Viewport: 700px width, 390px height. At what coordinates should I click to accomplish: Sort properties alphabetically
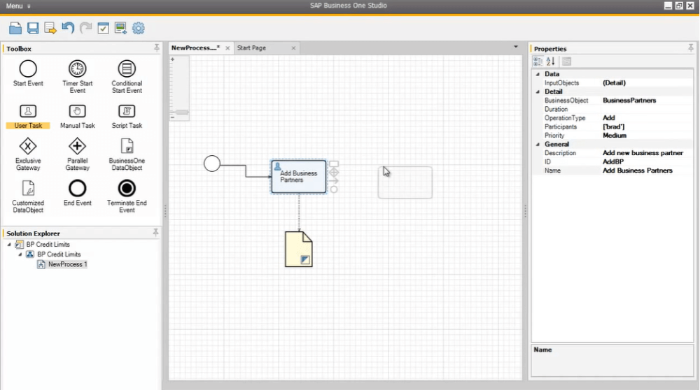pos(550,62)
